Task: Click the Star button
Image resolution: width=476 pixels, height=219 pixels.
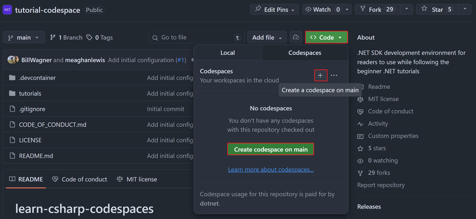Action: (437, 10)
